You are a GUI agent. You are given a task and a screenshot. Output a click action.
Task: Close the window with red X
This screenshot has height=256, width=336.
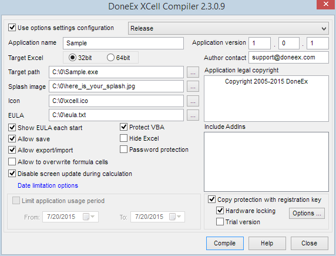325,4
